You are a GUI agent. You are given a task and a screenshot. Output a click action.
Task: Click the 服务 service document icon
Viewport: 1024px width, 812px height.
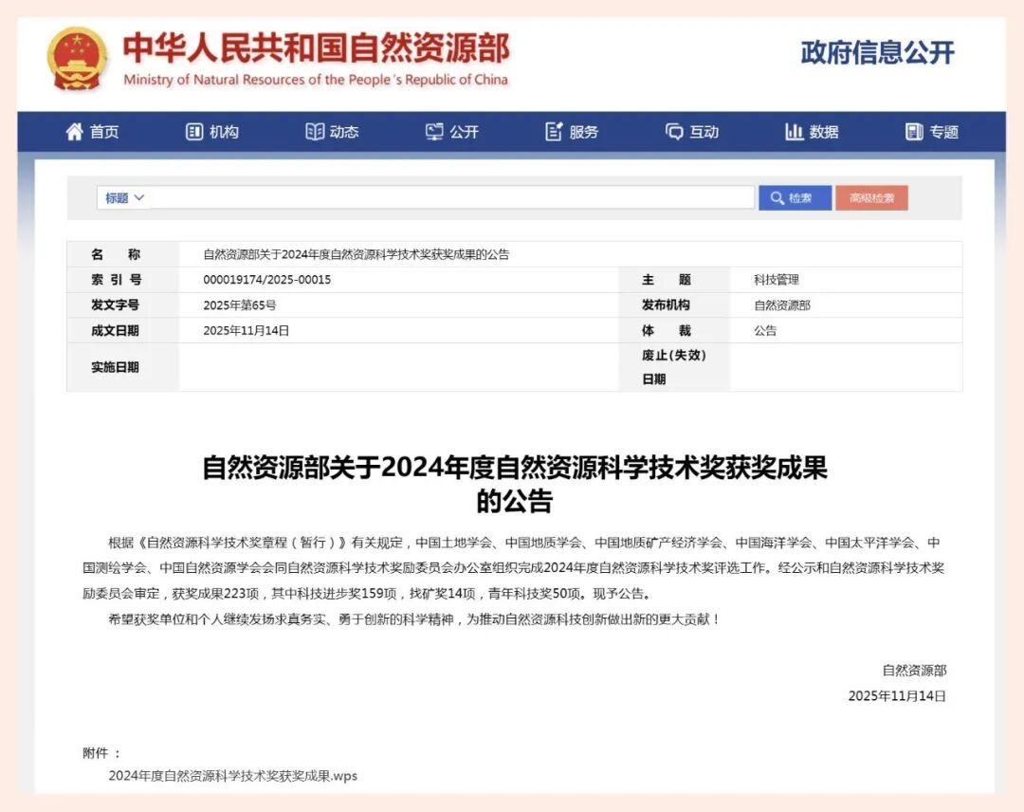(x=555, y=132)
